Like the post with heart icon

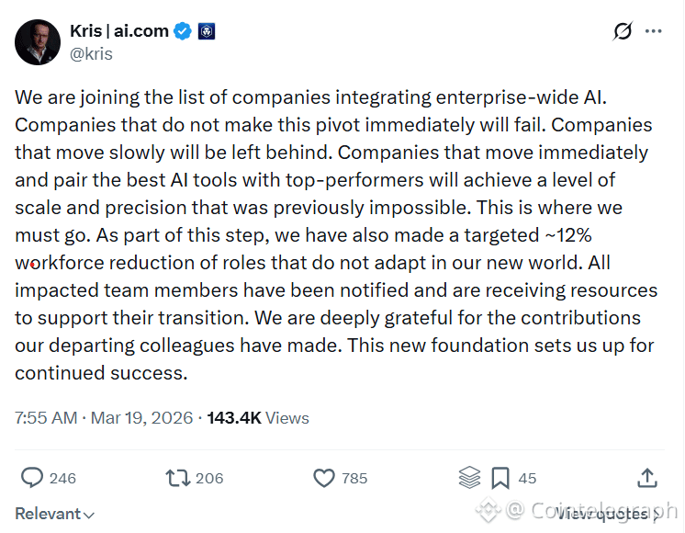pyautogui.click(x=323, y=478)
